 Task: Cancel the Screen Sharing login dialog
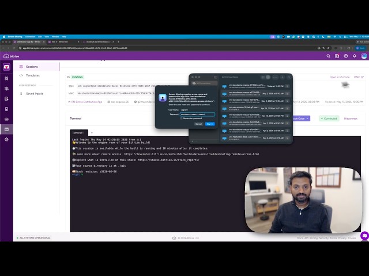point(198,124)
